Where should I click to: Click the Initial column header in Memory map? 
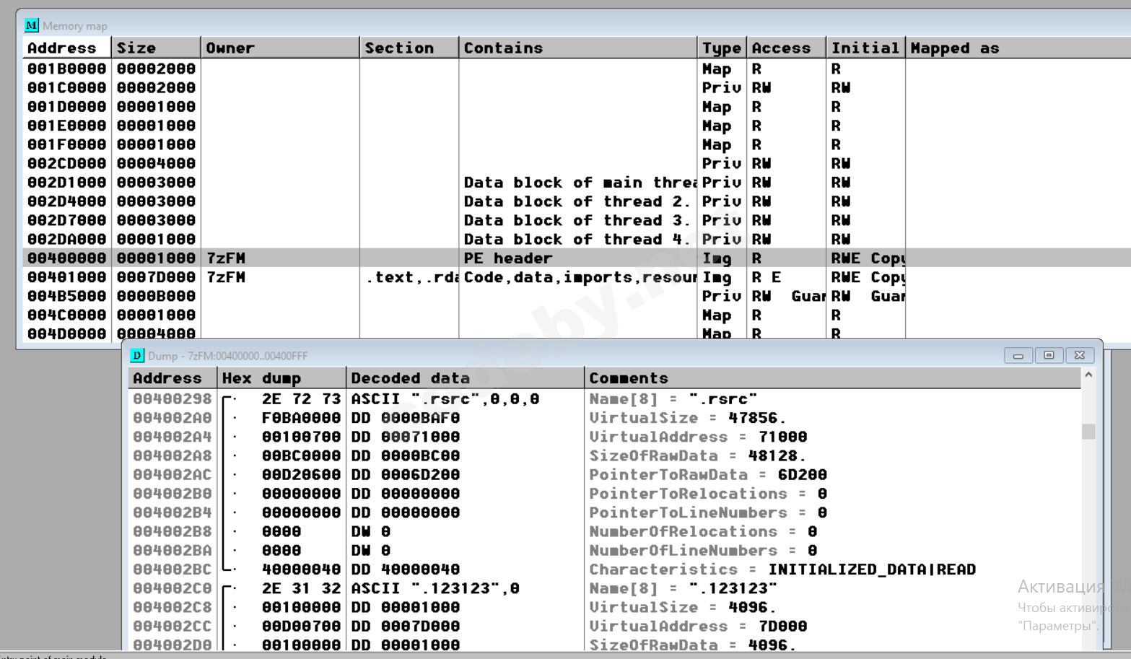[865, 48]
